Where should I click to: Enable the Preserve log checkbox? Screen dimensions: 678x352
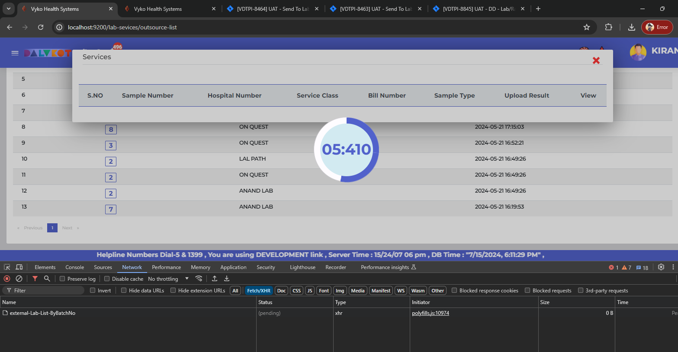pos(62,279)
